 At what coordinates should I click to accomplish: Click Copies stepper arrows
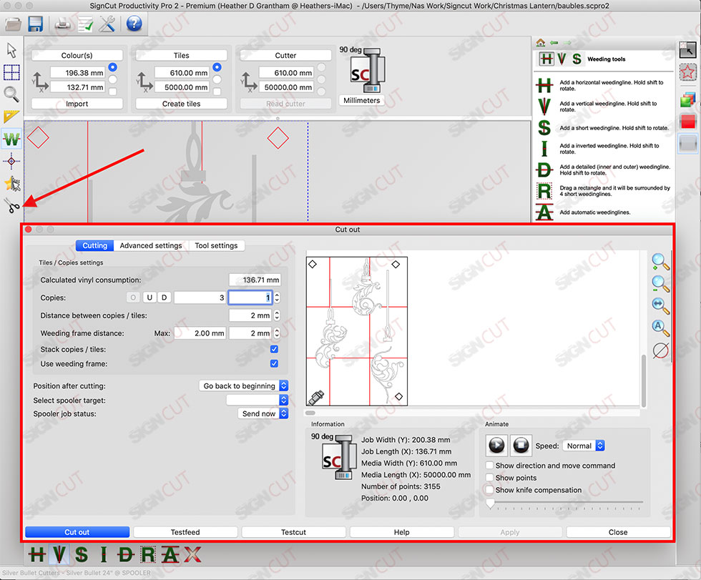coord(278,298)
